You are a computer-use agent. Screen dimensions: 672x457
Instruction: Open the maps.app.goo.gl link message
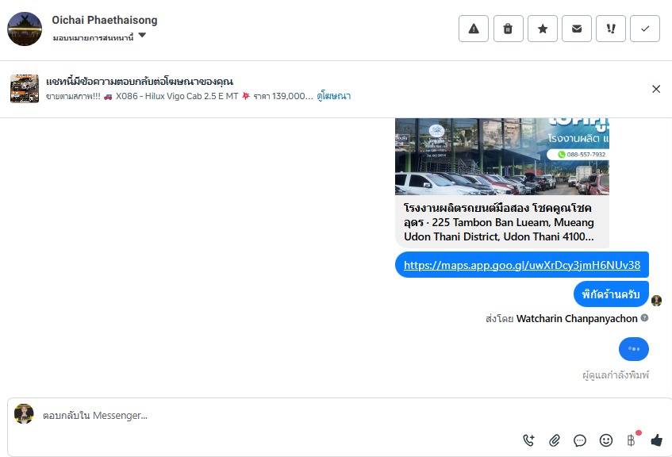coord(522,265)
